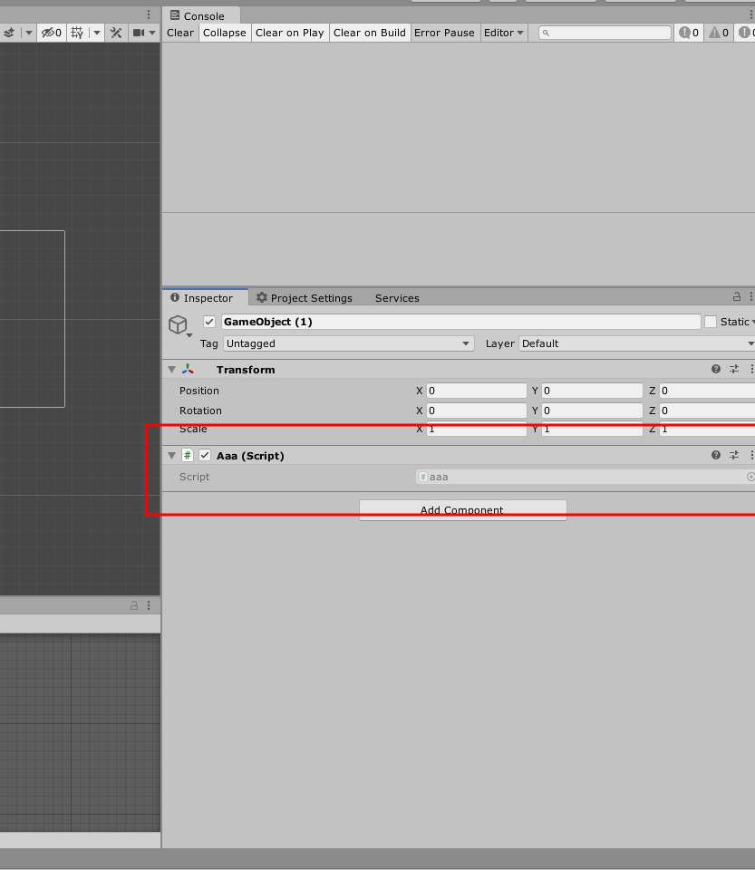
Task: Toggle GameObject (1) active checkbox
Action: click(x=209, y=322)
